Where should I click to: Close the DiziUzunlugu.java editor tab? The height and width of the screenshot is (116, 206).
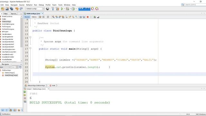click(42, 14)
